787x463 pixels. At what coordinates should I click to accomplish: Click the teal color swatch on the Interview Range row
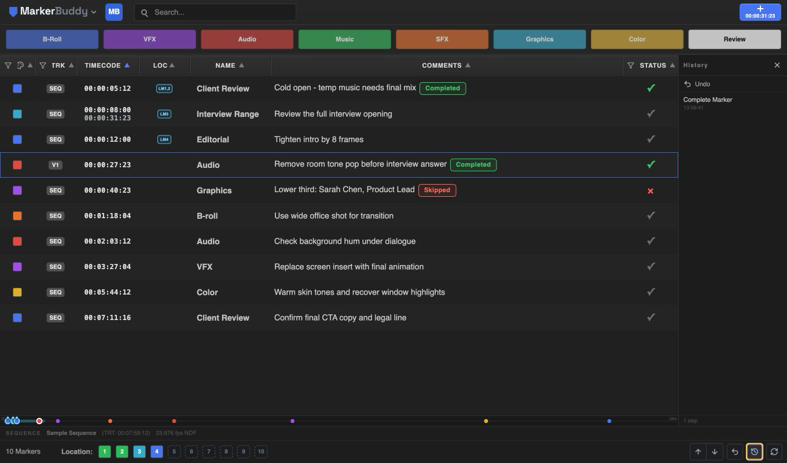pyautogui.click(x=17, y=114)
